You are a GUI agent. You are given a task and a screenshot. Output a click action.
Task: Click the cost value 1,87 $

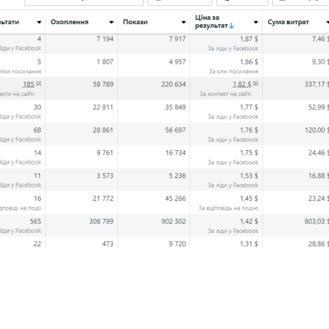point(249,39)
